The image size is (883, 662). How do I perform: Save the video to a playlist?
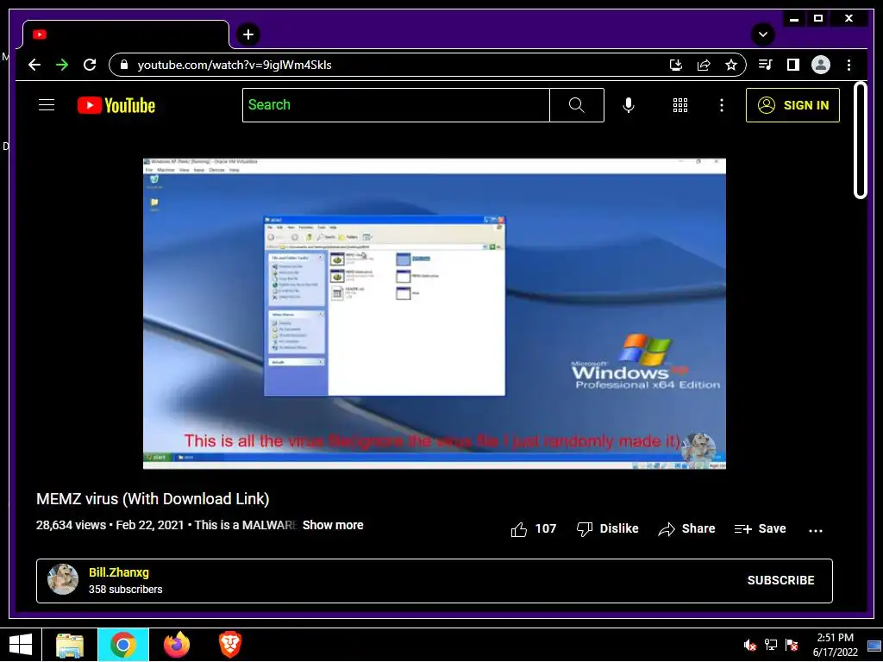pos(760,528)
